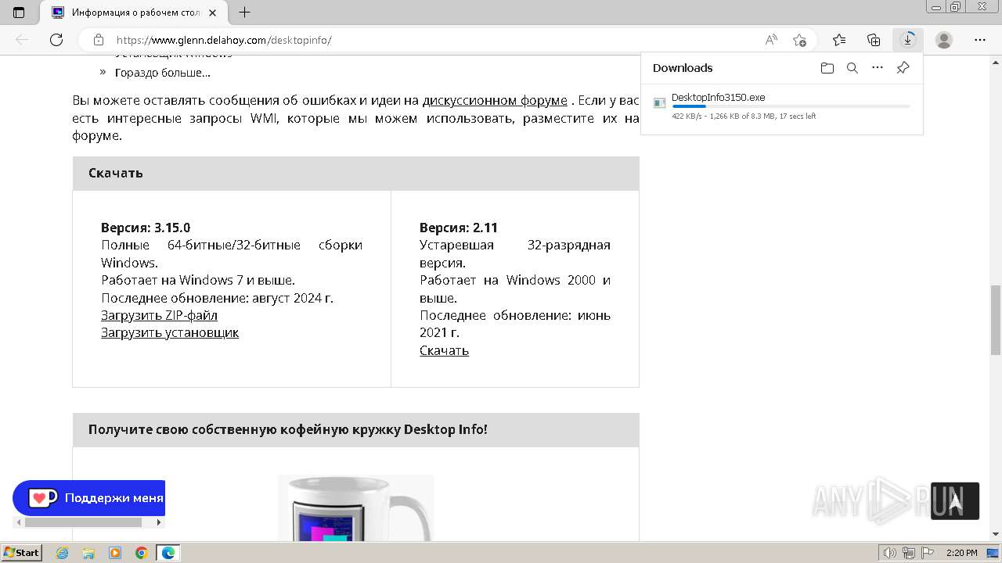Toggle the Downloads toolbar button

tap(908, 40)
